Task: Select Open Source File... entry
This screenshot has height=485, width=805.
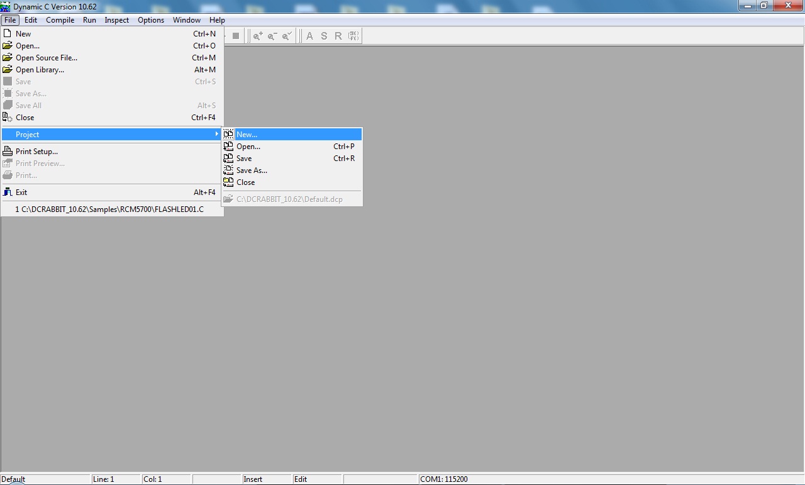Action: pyautogui.click(x=112, y=58)
